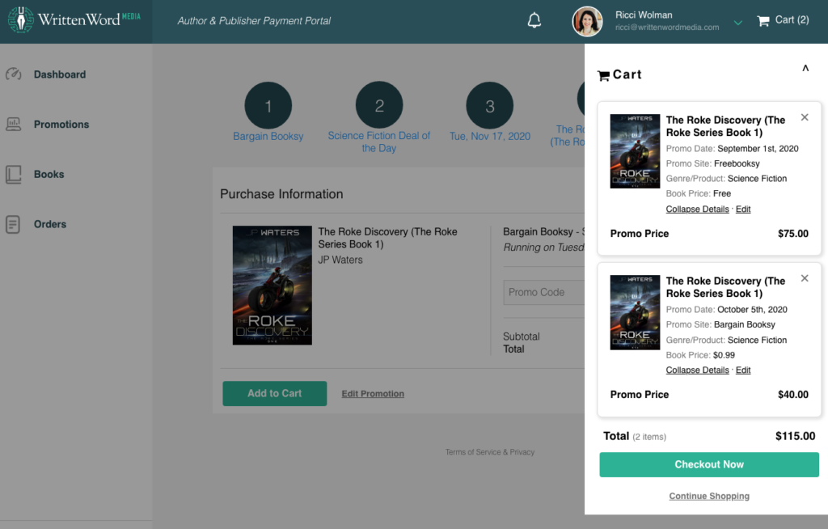828x529 pixels.
Task: Click the Freebooksy item book cover
Action: tap(635, 151)
